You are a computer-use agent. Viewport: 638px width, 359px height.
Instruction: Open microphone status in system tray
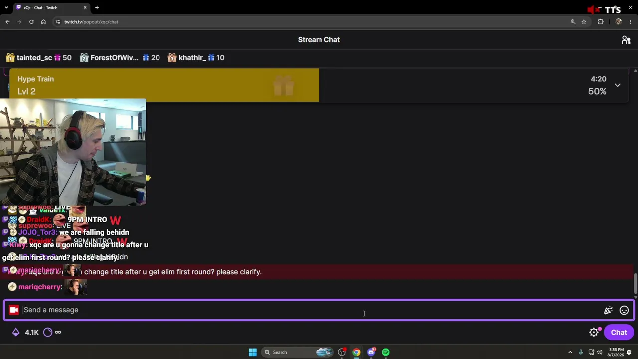581,352
